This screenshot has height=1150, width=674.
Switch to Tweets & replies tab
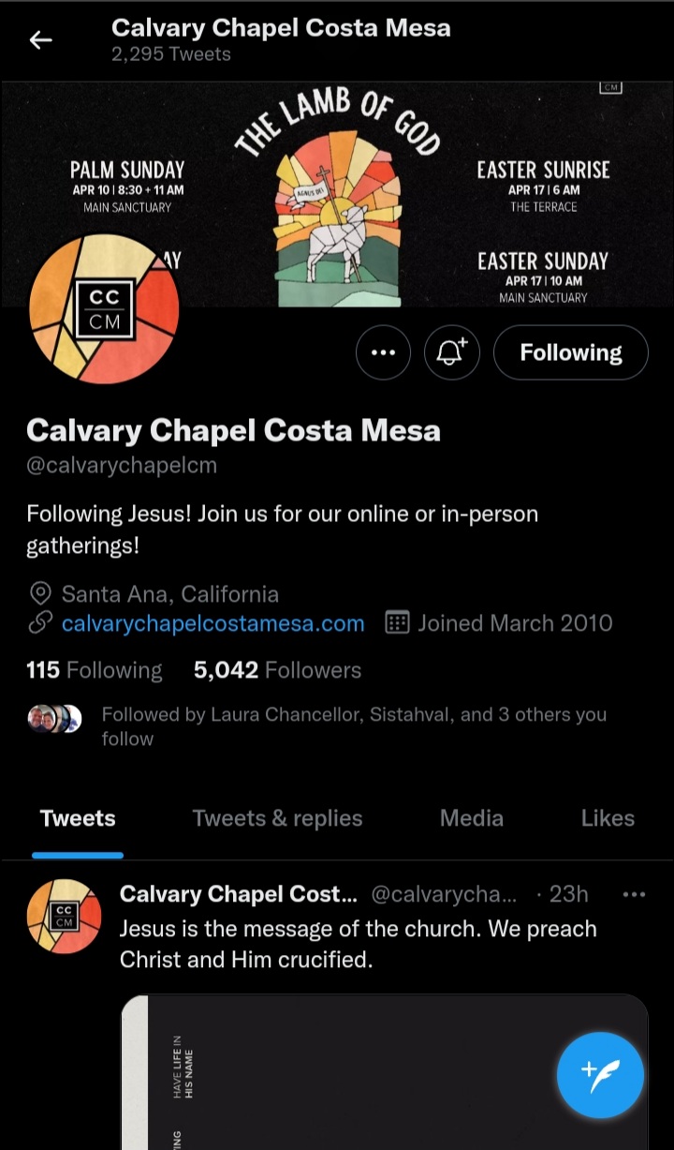pyautogui.click(x=277, y=818)
